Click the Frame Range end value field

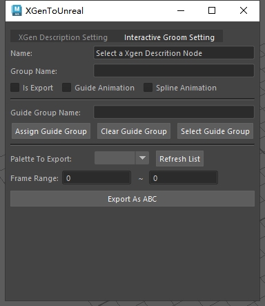tap(184, 178)
